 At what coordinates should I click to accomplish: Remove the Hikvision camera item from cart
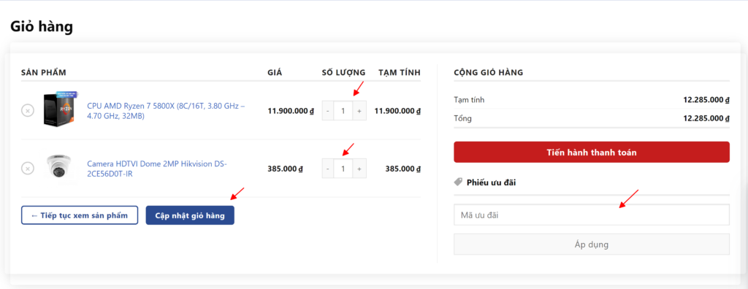(x=28, y=169)
